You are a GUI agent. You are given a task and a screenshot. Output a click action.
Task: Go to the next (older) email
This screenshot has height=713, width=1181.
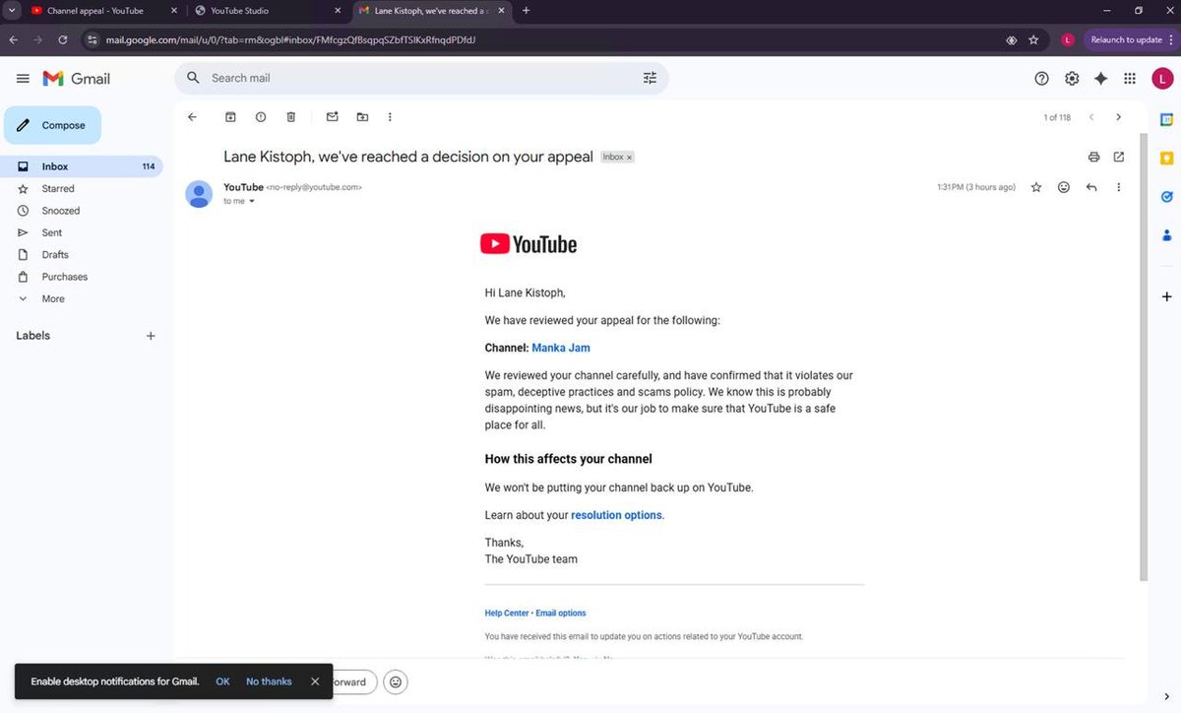(x=1118, y=117)
